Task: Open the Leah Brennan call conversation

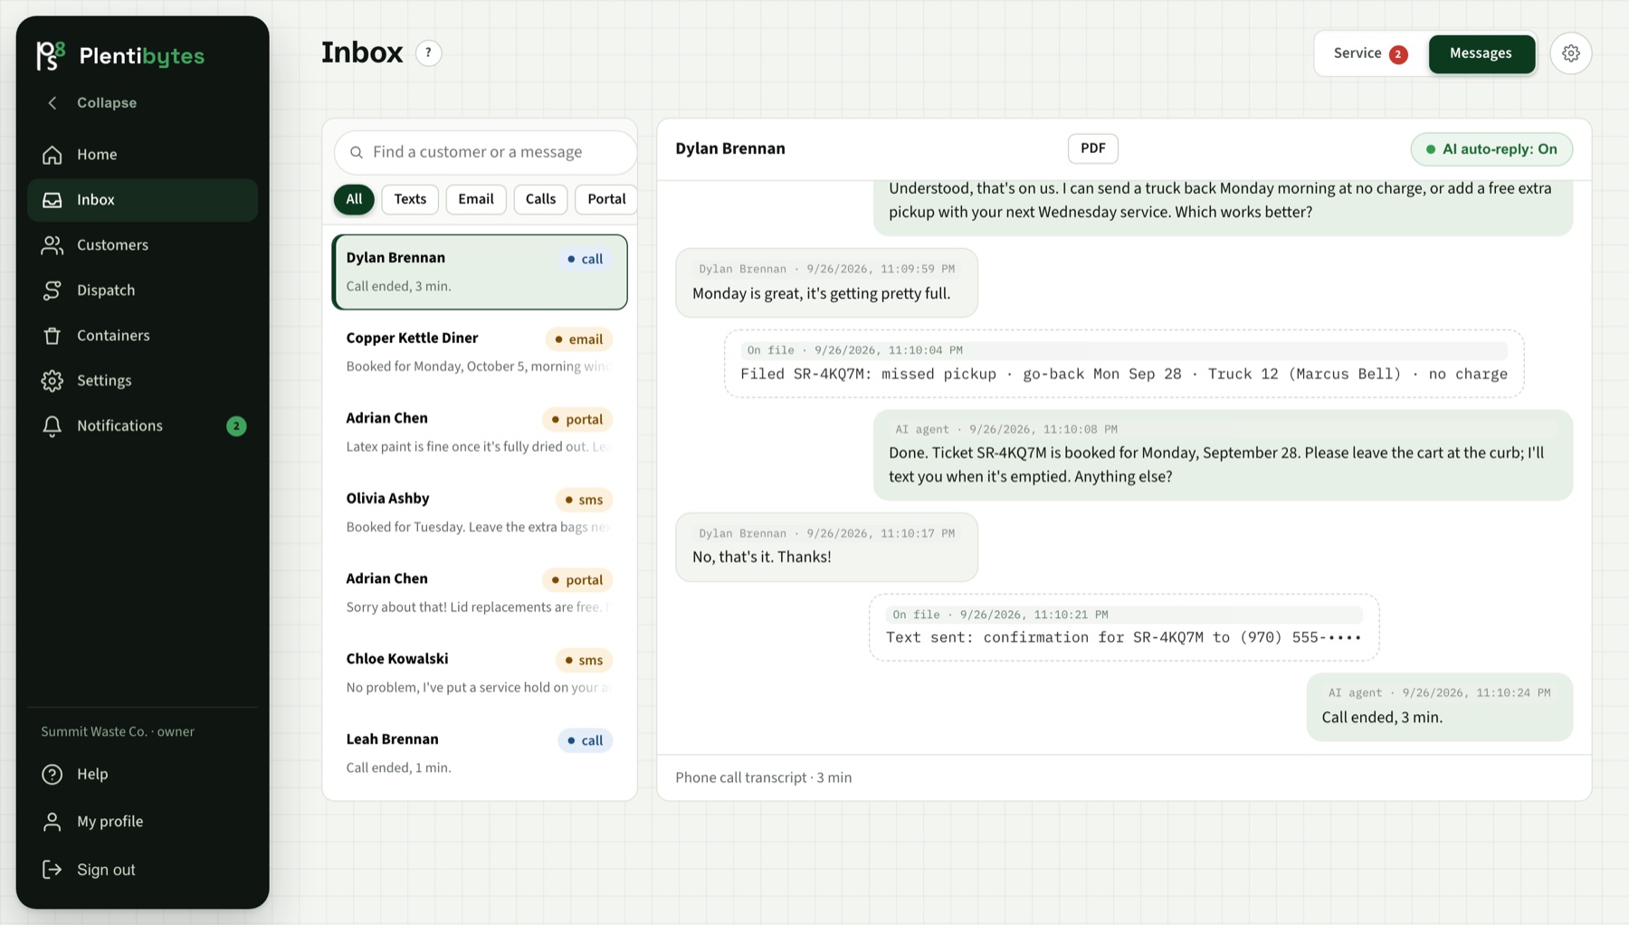Action: click(480, 754)
